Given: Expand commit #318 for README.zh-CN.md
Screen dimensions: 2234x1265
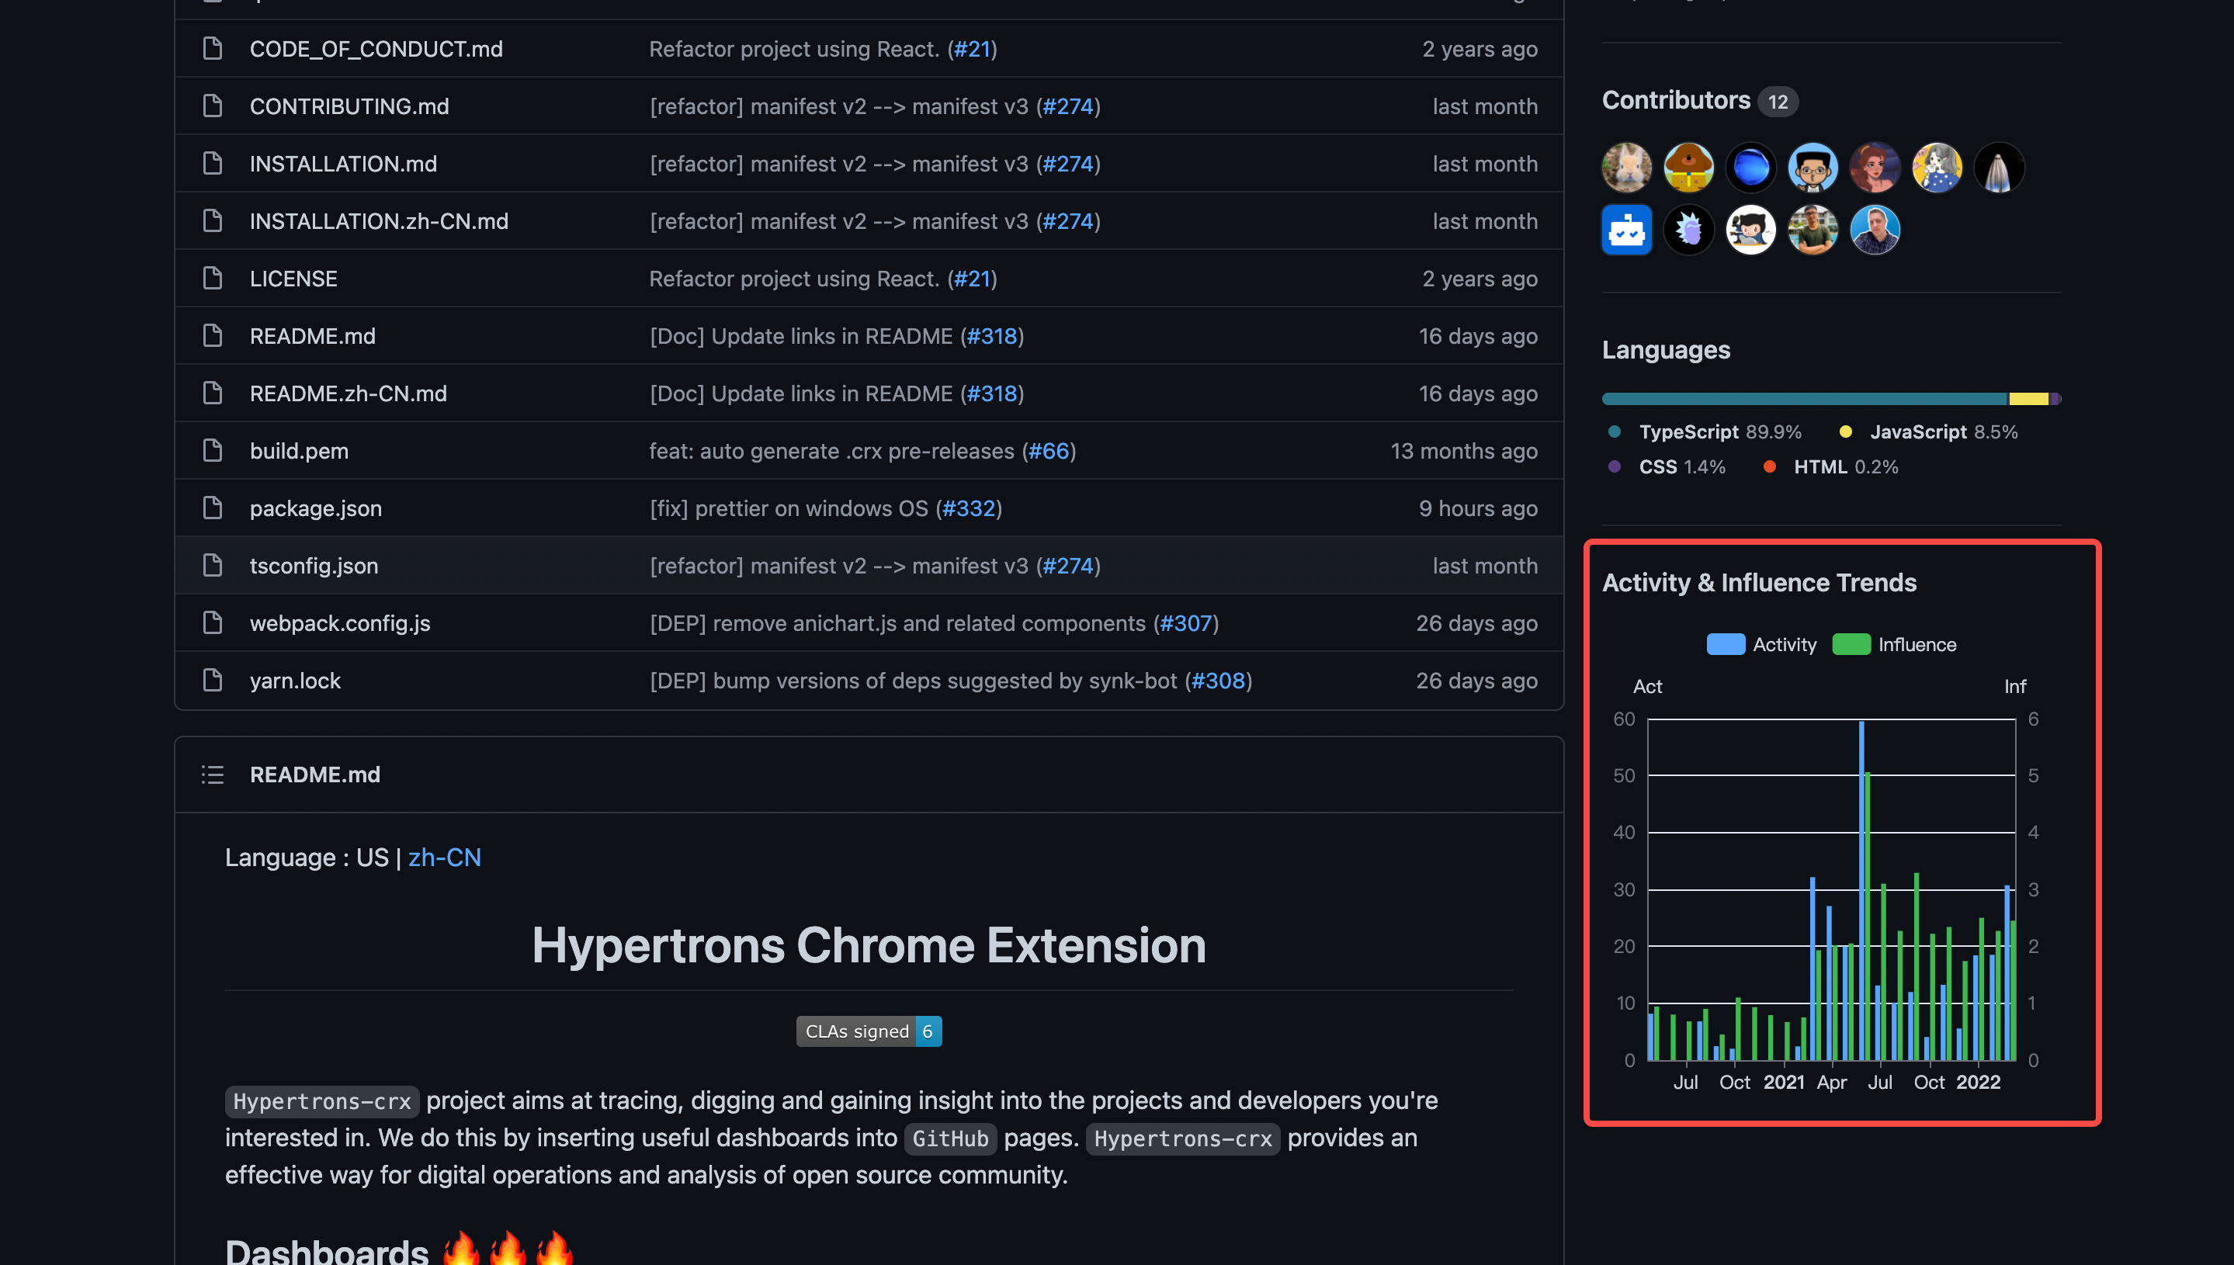Looking at the screenshot, I should pyautogui.click(x=992, y=393).
